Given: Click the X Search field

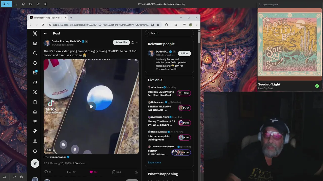Looking at the screenshot, I should [x=169, y=33].
